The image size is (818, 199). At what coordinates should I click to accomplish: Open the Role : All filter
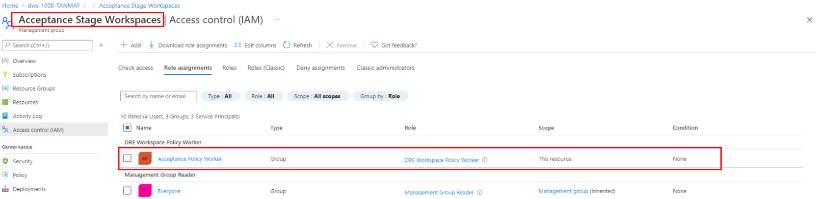coord(263,96)
